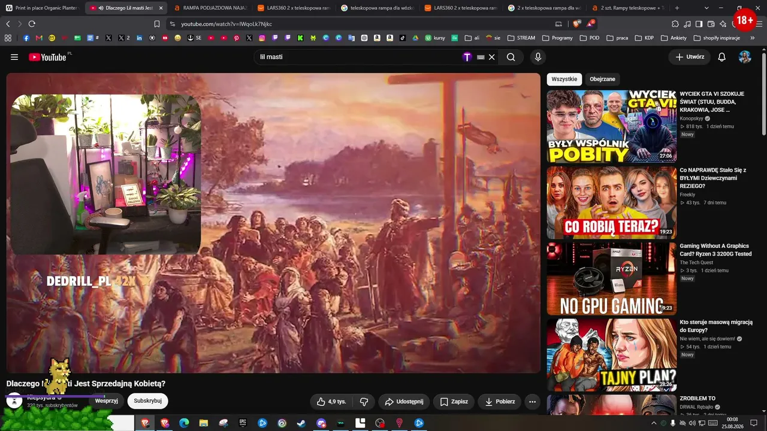Like the video with thumbs up
Viewport: 767px width, 431px height.
pos(331,401)
